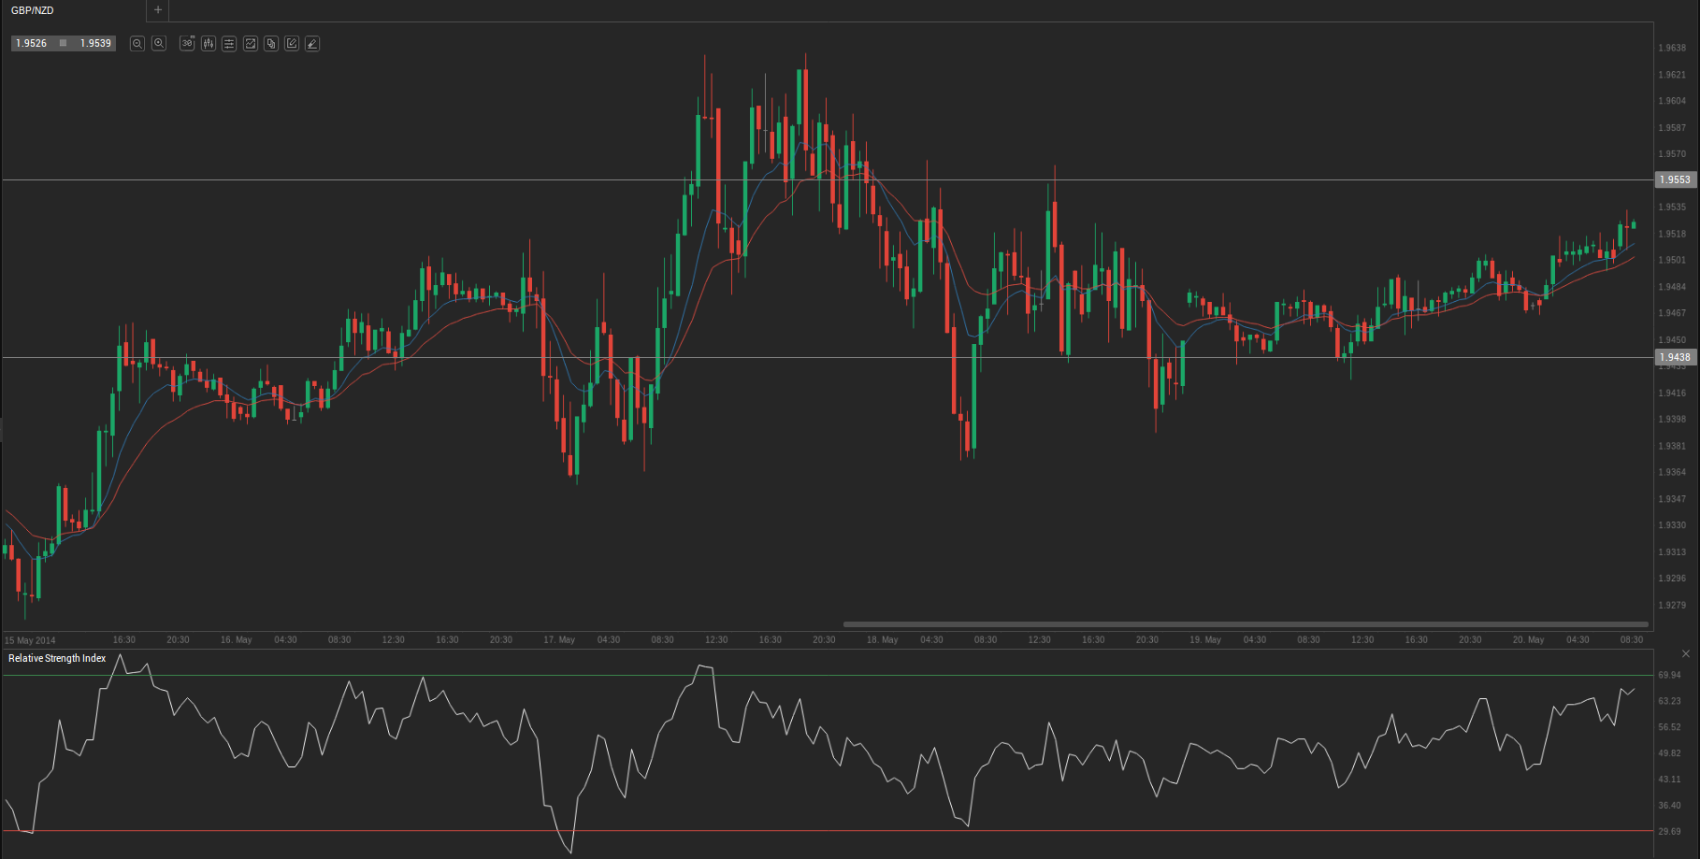Viewport: 1700px width, 859px height.
Task: Add a new chart tab with plus
Action: coord(158,10)
